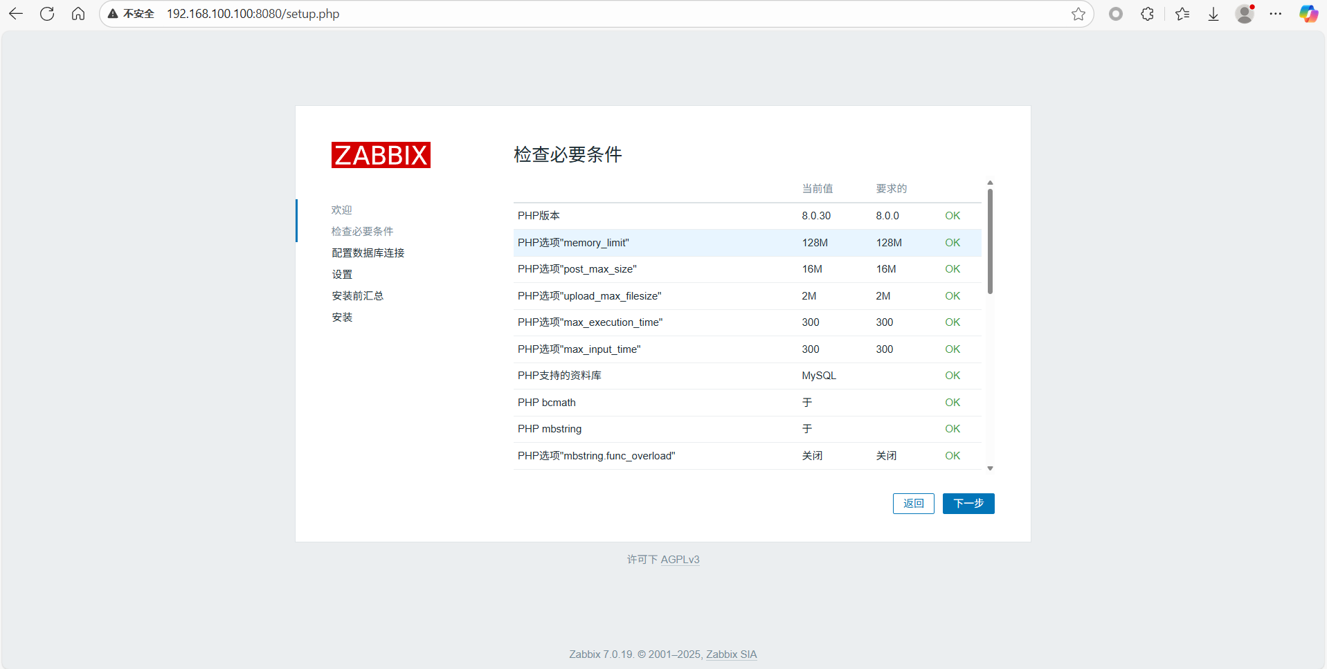Image resolution: width=1327 pixels, height=669 pixels.
Task: Bookmark page with star icon
Action: coord(1078,14)
